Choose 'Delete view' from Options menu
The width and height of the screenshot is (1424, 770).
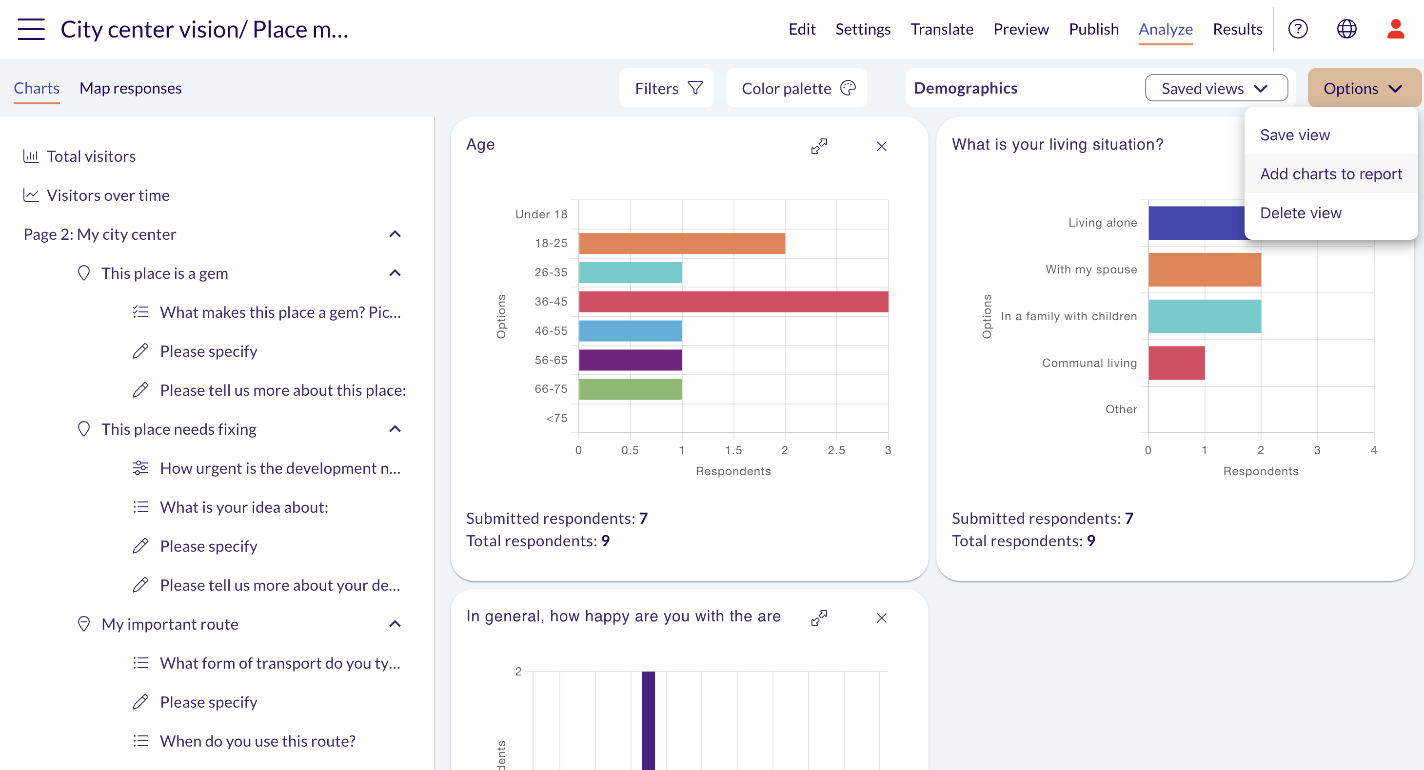coord(1330,212)
